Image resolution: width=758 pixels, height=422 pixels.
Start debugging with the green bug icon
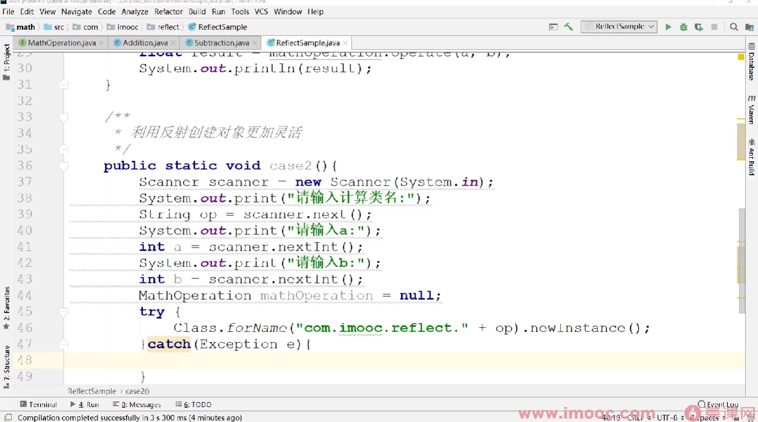[684, 27]
